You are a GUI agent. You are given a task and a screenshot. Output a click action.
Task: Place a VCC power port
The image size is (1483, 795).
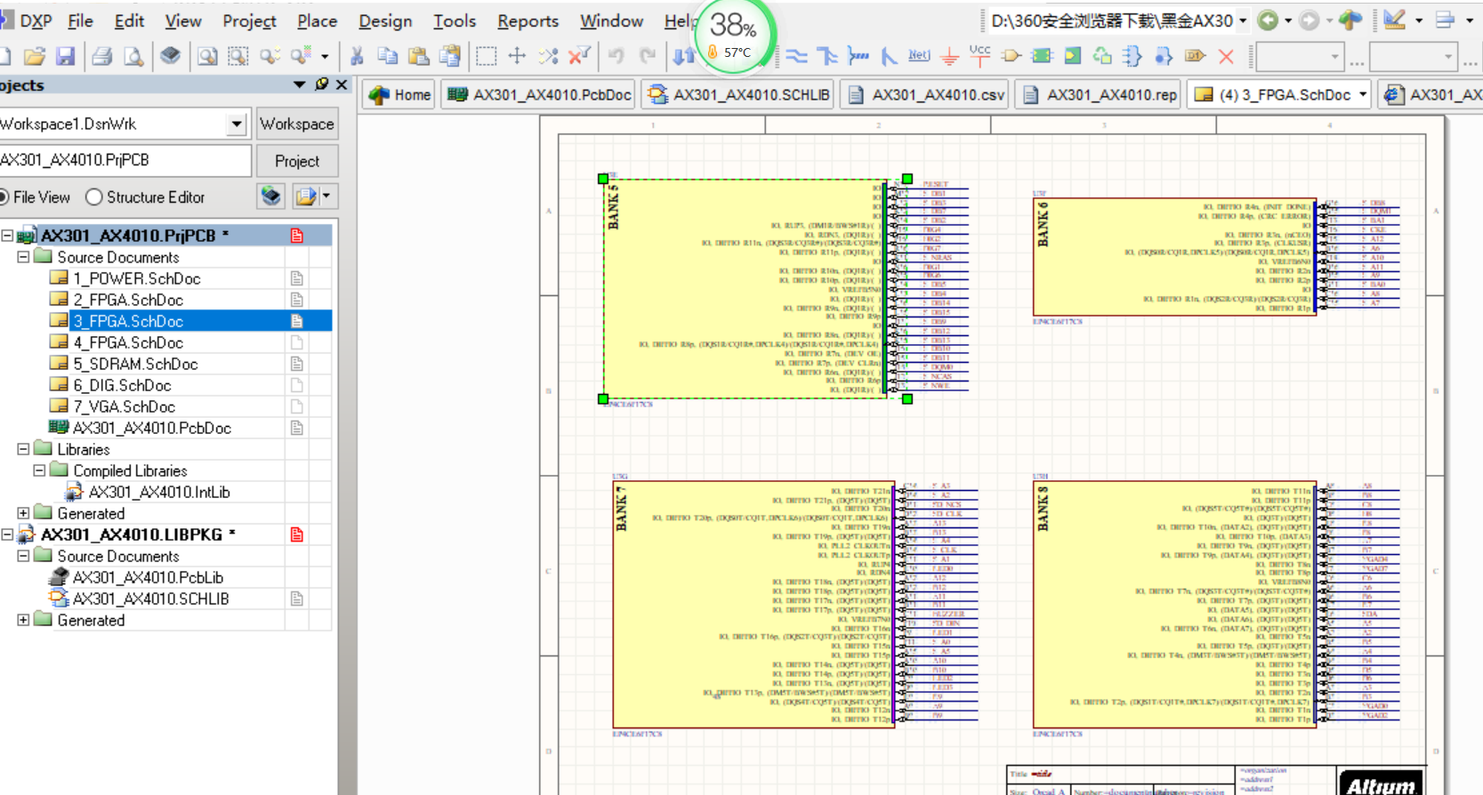[x=979, y=56]
